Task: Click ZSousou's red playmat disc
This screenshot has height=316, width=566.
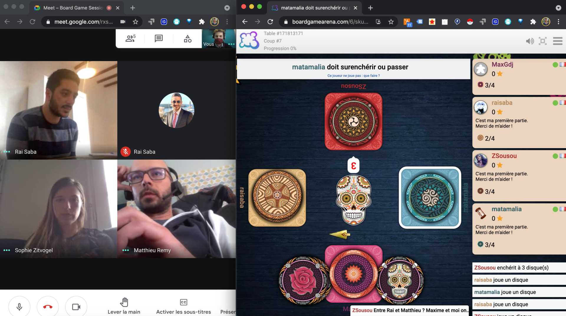Action: [353, 121]
